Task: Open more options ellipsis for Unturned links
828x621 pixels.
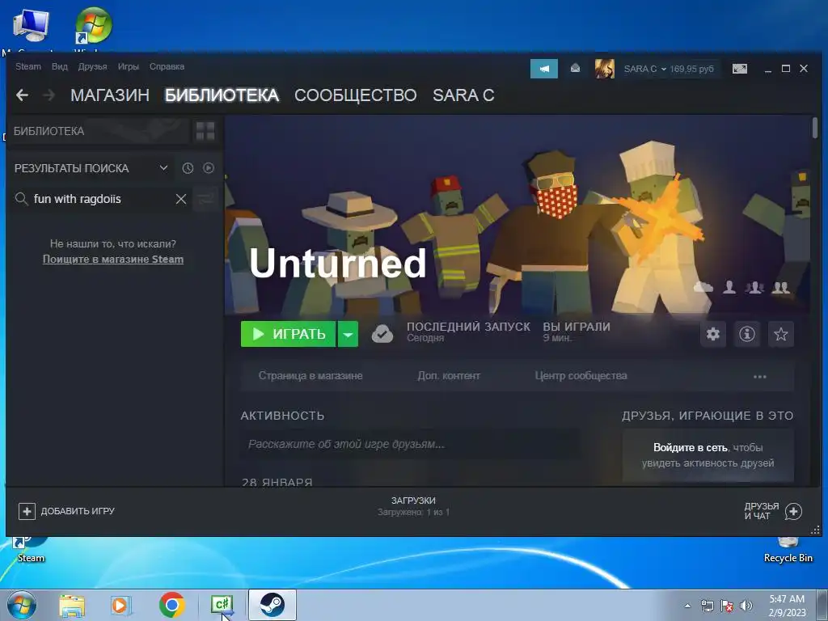Action: pyautogui.click(x=759, y=377)
